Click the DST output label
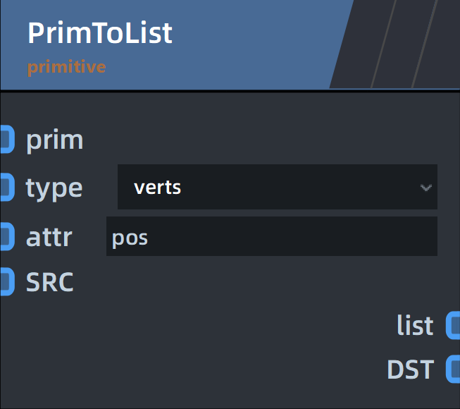Image resolution: width=460 pixels, height=409 pixels. point(411,370)
